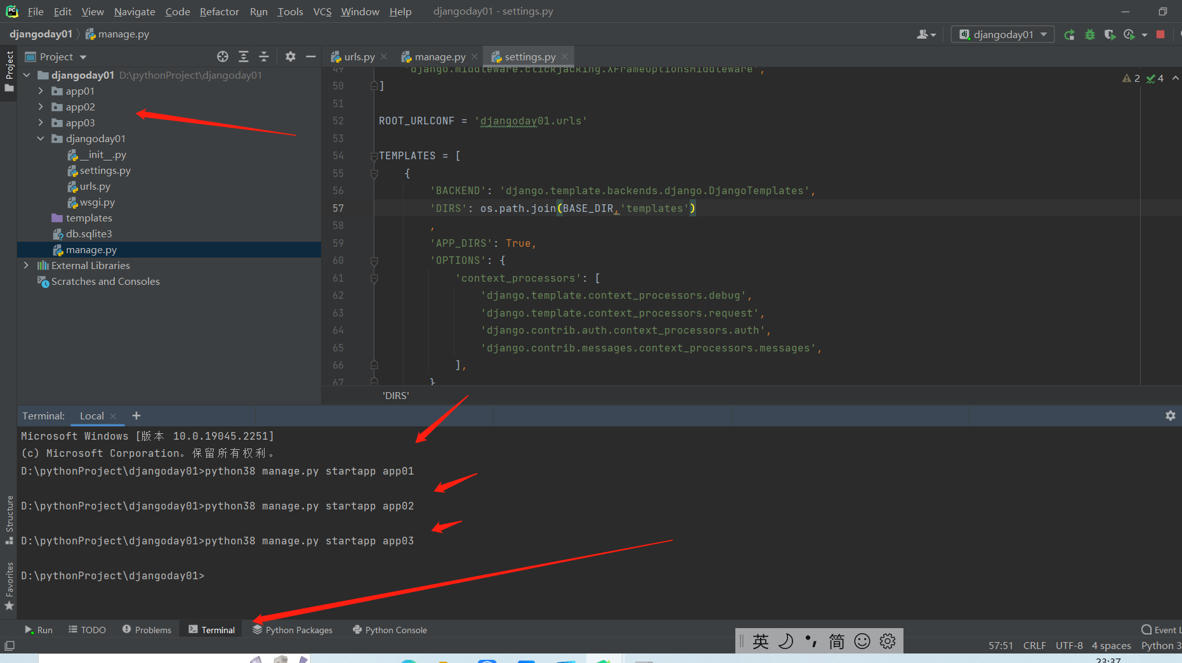Toggle the Favorites sidebar tool window
Image resolution: width=1182 pixels, height=663 pixels.
tap(9, 586)
